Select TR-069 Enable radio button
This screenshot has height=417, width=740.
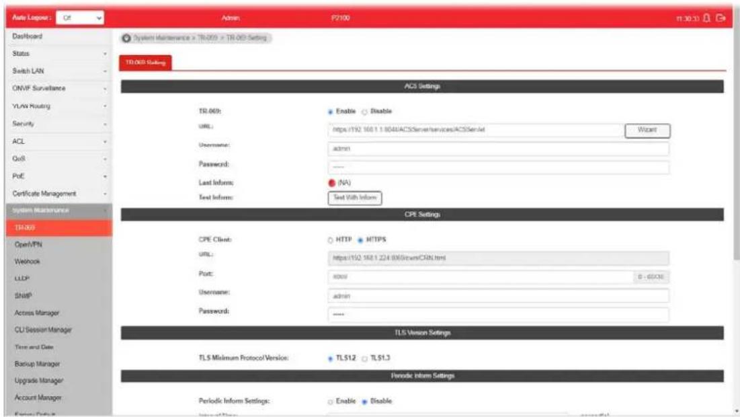[331, 112]
